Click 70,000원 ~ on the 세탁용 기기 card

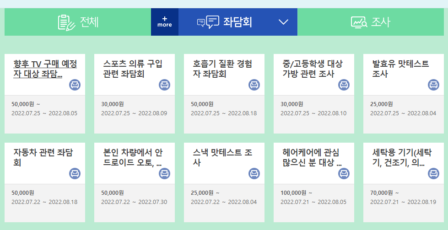(x=384, y=193)
